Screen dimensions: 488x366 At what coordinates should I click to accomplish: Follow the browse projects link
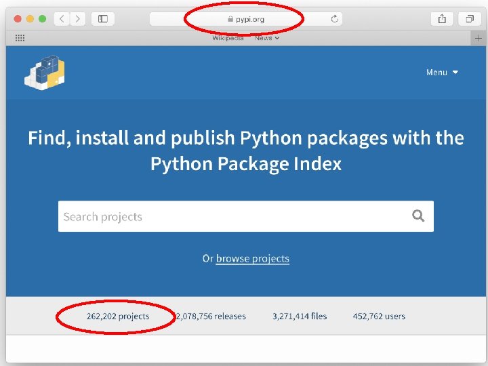pos(252,259)
